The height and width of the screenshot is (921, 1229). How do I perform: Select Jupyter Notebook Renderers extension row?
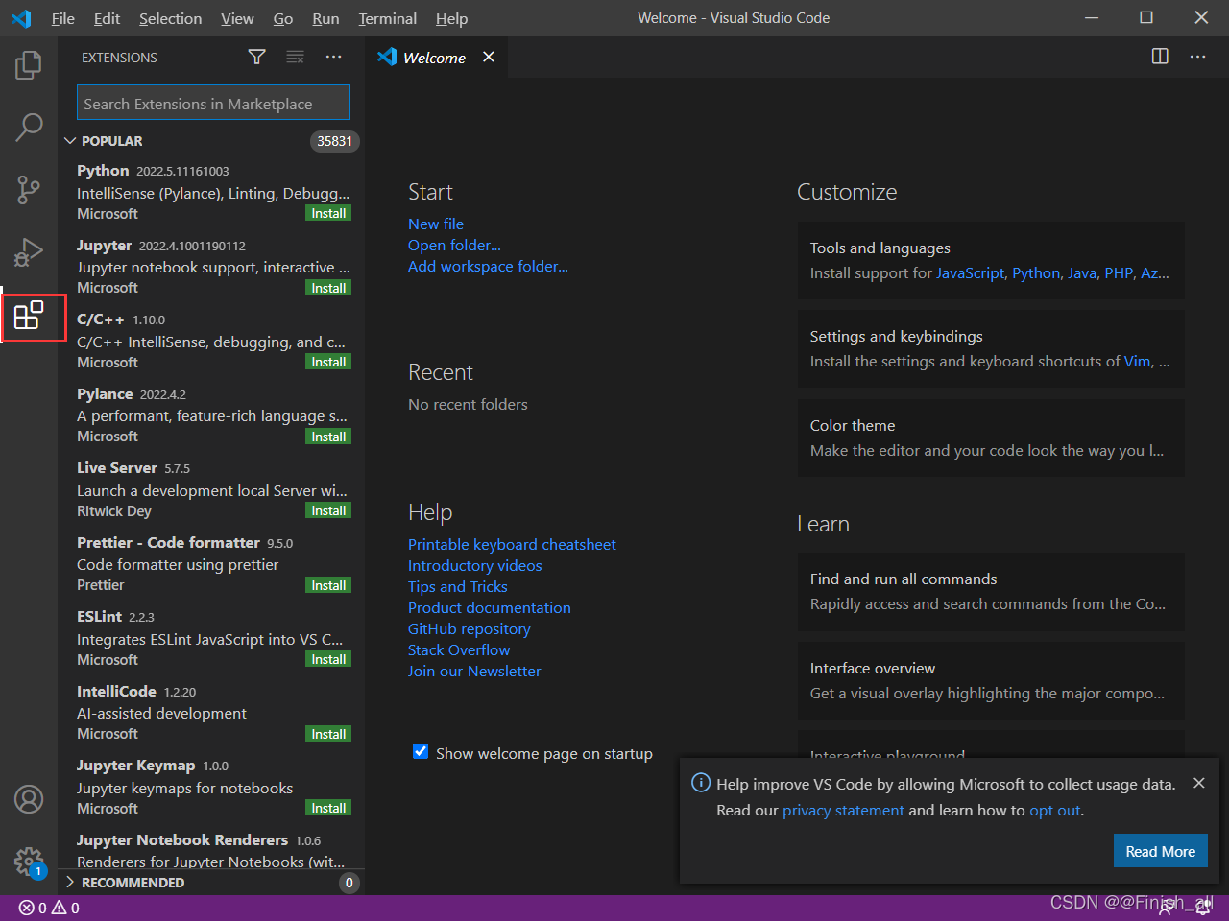[211, 850]
